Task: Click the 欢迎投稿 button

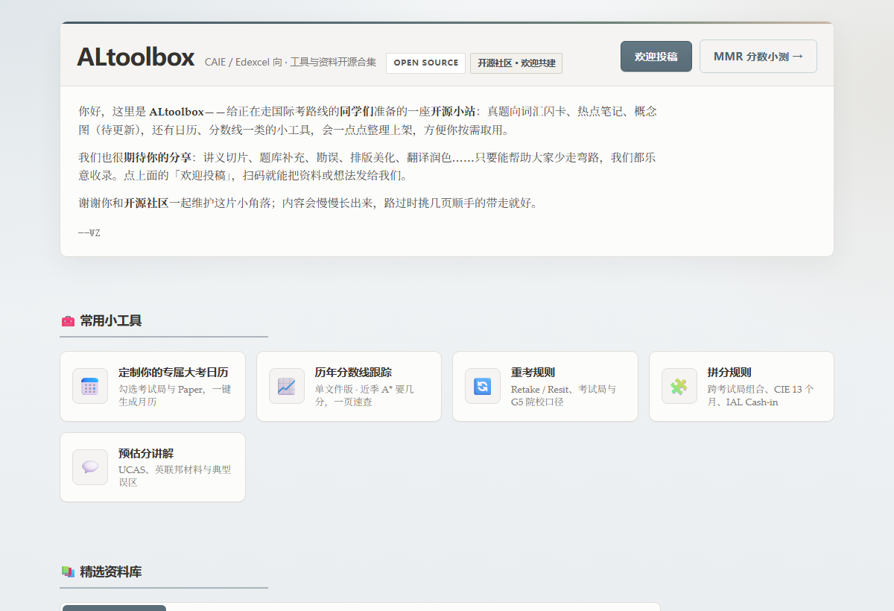Action: tap(656, 56)
